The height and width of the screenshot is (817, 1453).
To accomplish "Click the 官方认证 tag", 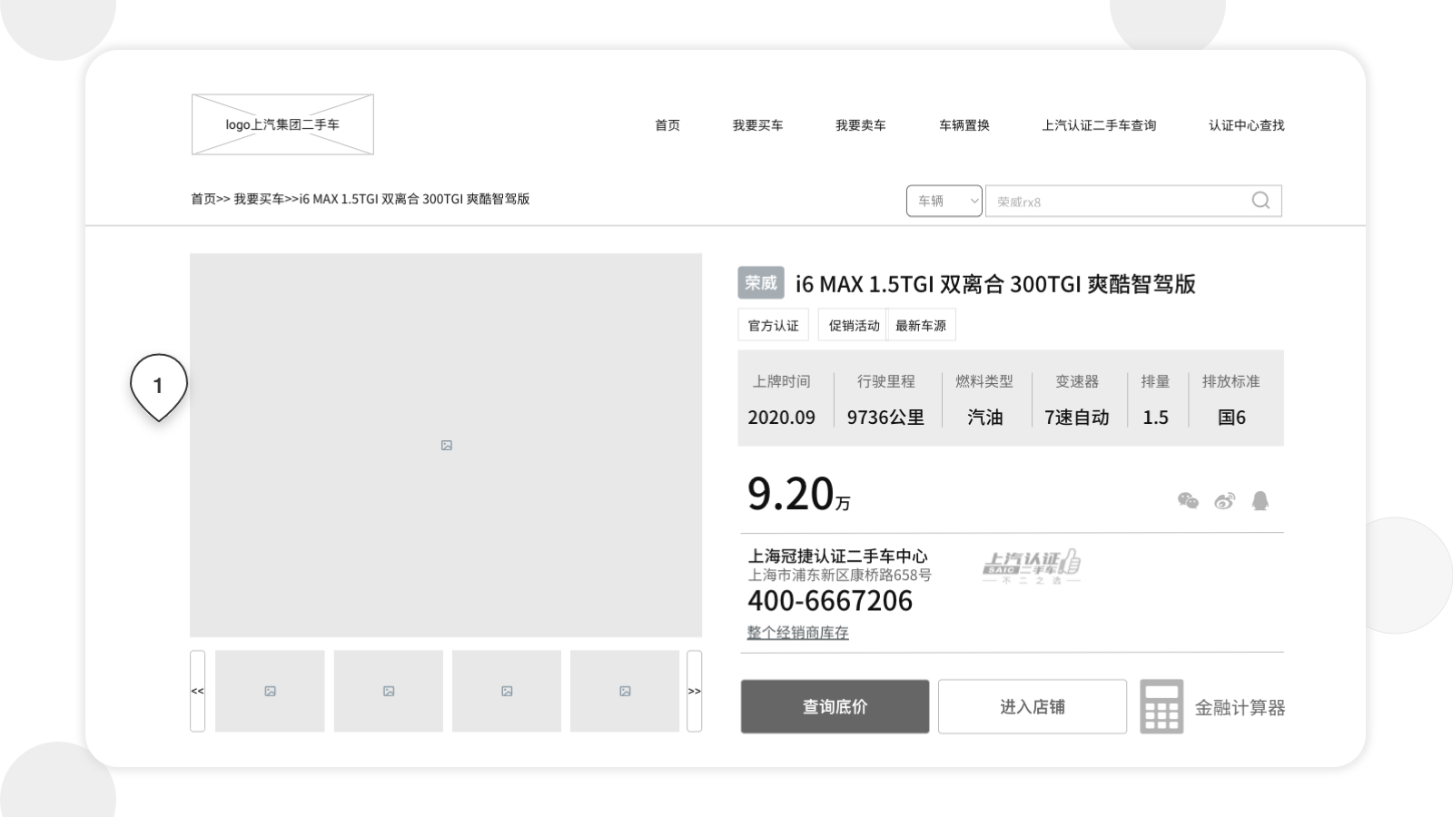I will click(x=774, y=325).
